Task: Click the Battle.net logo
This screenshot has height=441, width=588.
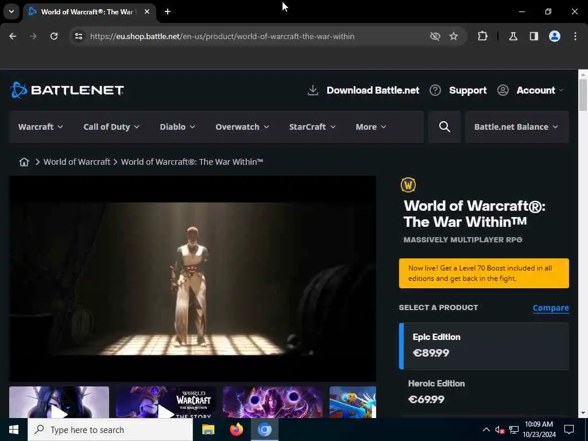Action: tap(67, 90)
